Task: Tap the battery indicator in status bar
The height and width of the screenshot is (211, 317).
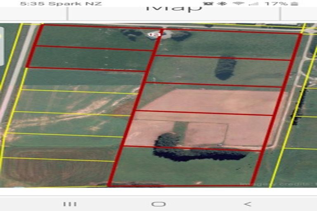Action: [x=294, y=3]
